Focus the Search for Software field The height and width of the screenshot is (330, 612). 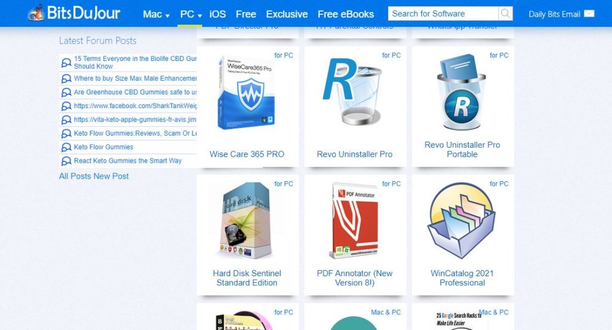coord(443,14)
